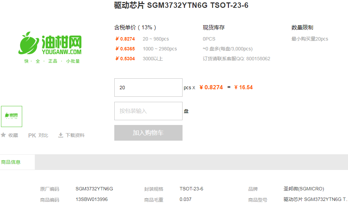
Task: Click the 0PCS stock value
Action: (x=209, y=39)
